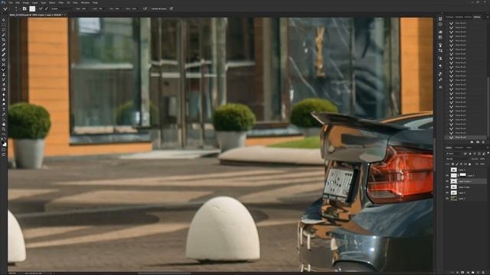This screenshot has width=490, height=275.
Task: Open the File menu
Action: click(11, 2)
